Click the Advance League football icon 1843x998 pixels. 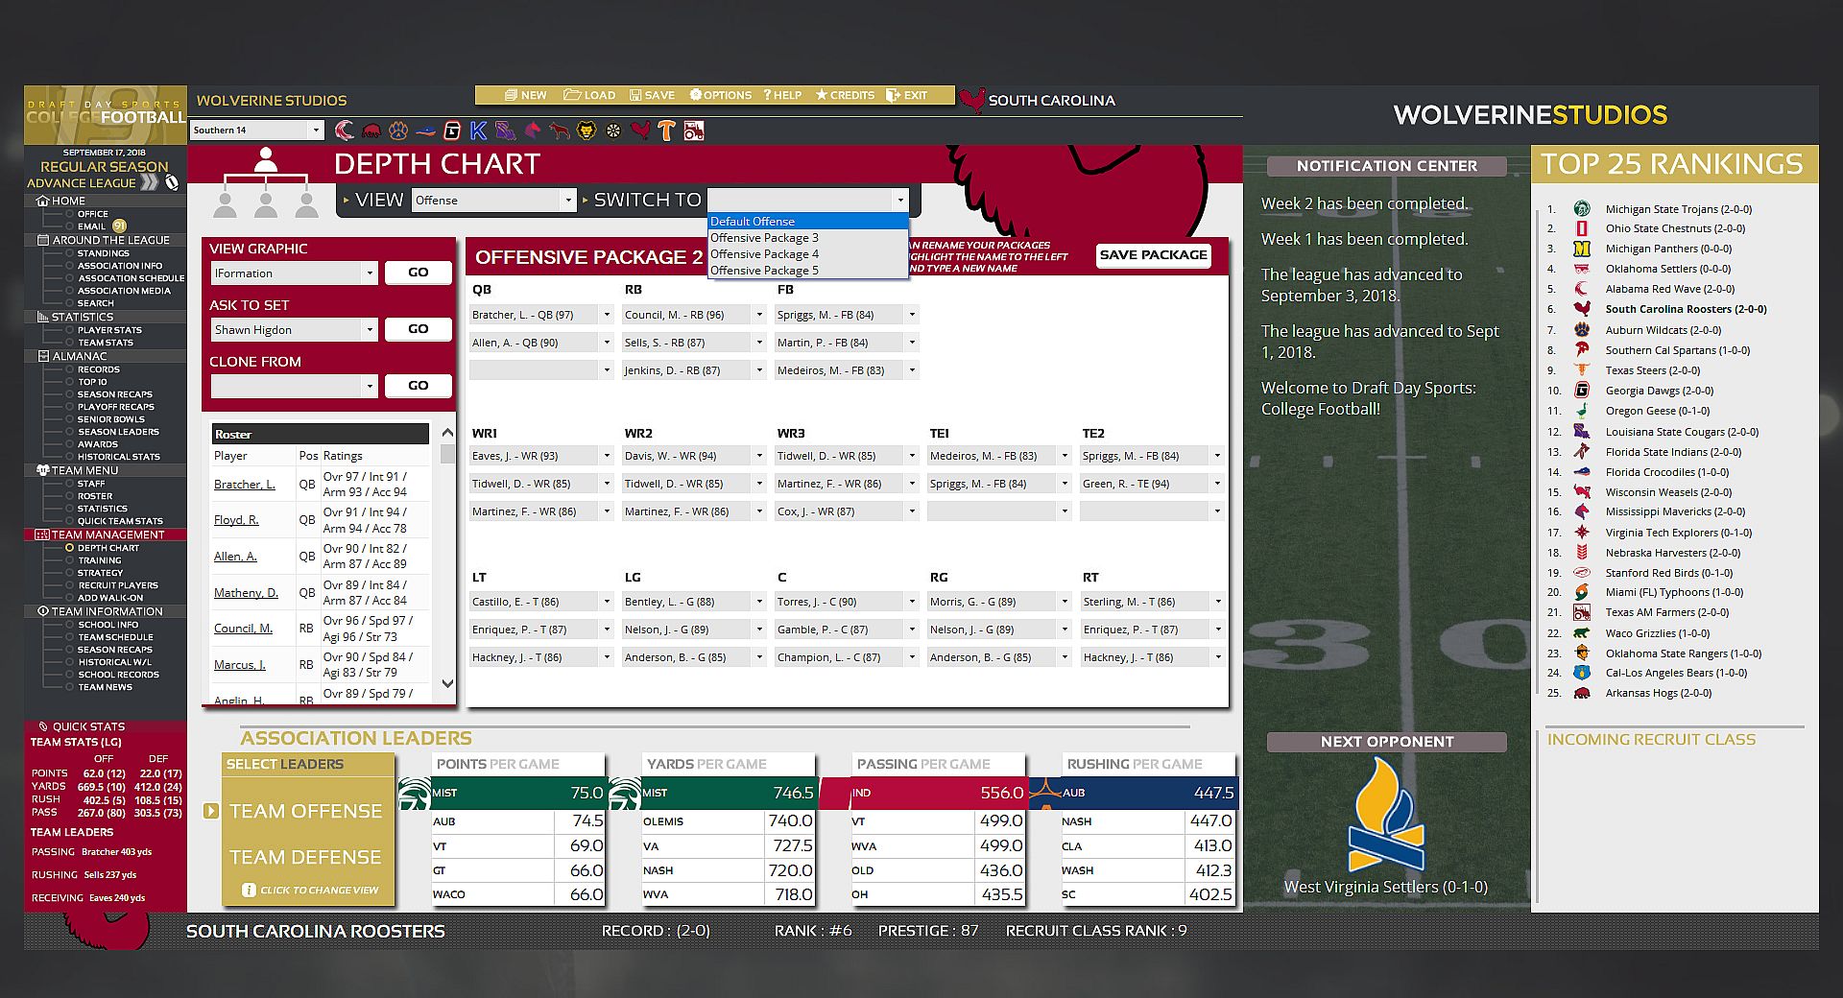pos(172,182)
